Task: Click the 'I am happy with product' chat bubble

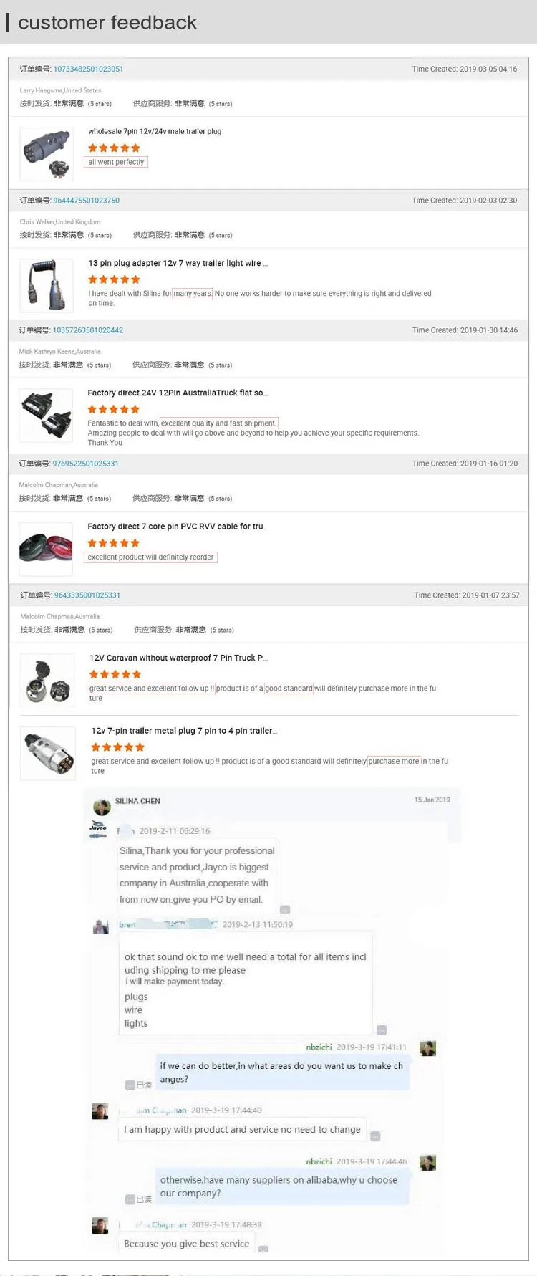Action: point(242,1129)
